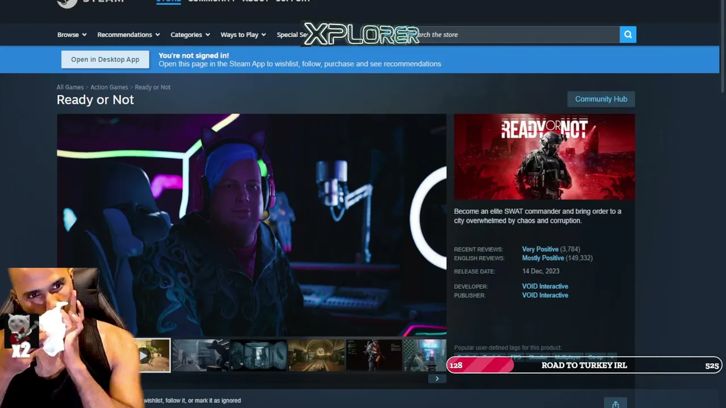The height and width of the screenshot is (408, 726).
Task: Open the Special Sections menu
Action: click(x=292, y=35)
